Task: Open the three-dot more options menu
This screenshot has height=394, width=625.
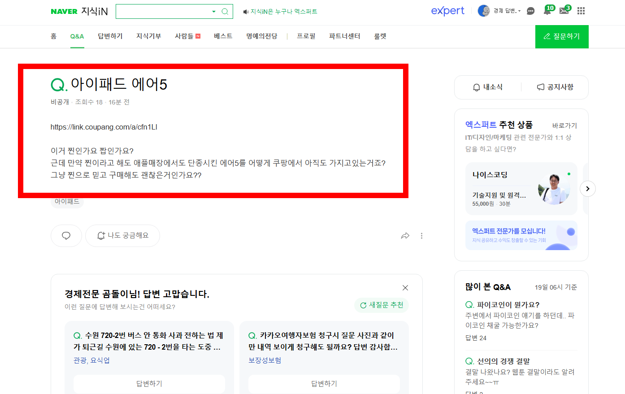Action: (421, 236)
